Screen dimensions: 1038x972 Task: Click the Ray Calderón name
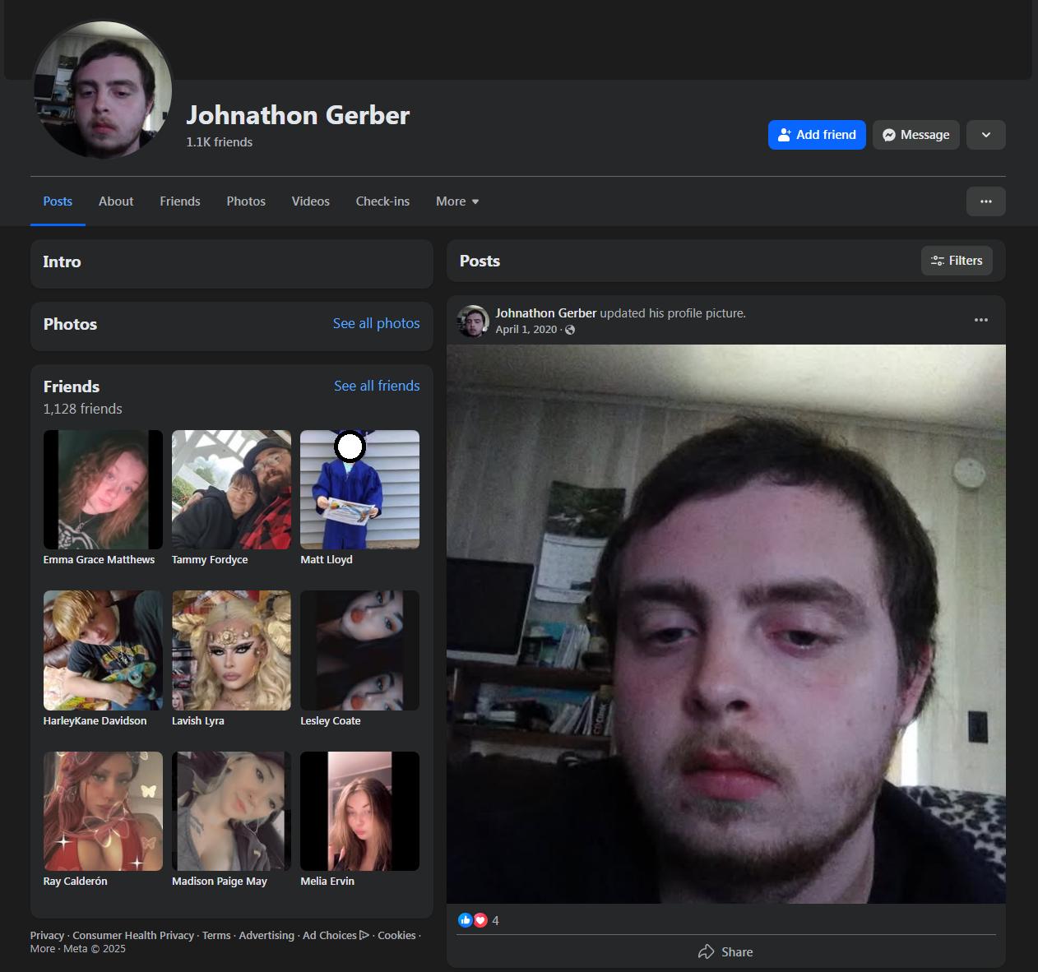(75, 882)
